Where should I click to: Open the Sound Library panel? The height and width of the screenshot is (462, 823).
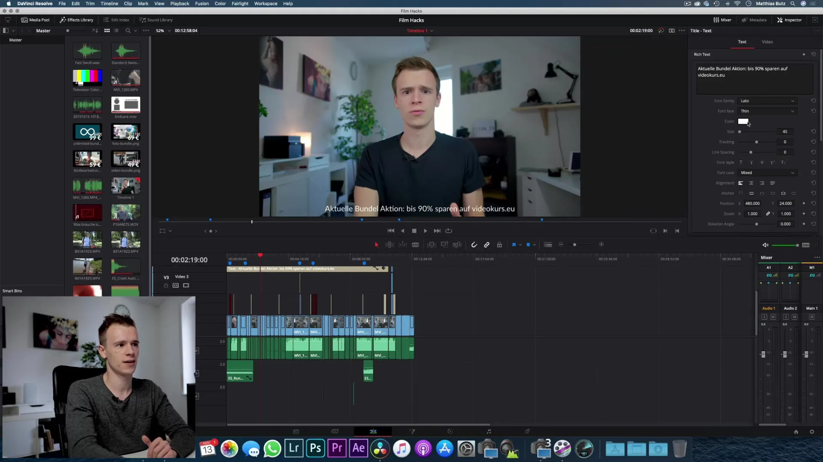click(156, 20)
